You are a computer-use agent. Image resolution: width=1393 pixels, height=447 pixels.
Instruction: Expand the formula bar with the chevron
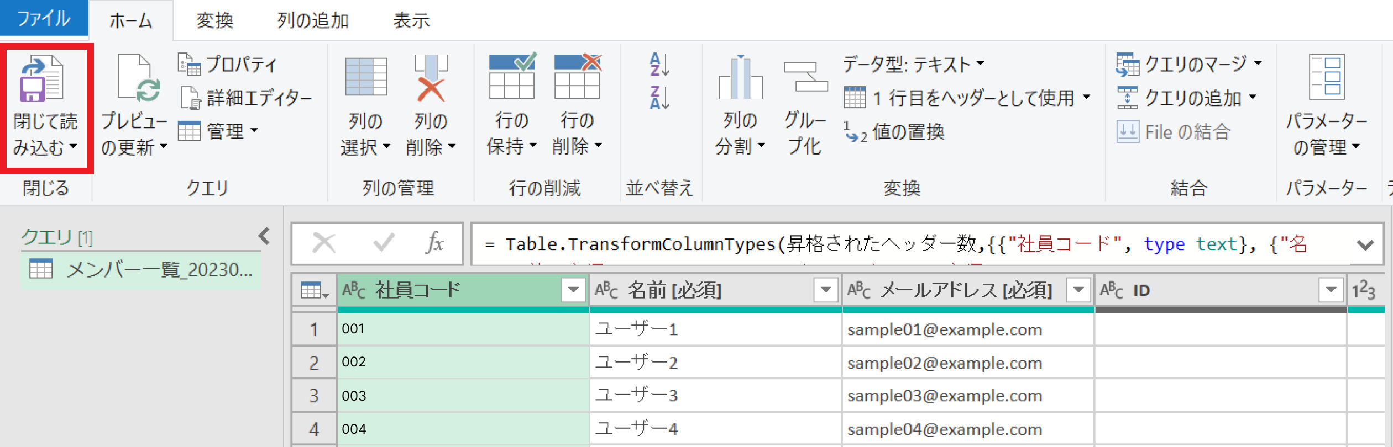point(1365,244)
